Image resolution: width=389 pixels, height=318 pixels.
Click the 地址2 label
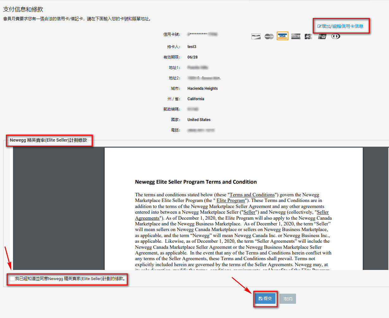[x=175, y=78]
